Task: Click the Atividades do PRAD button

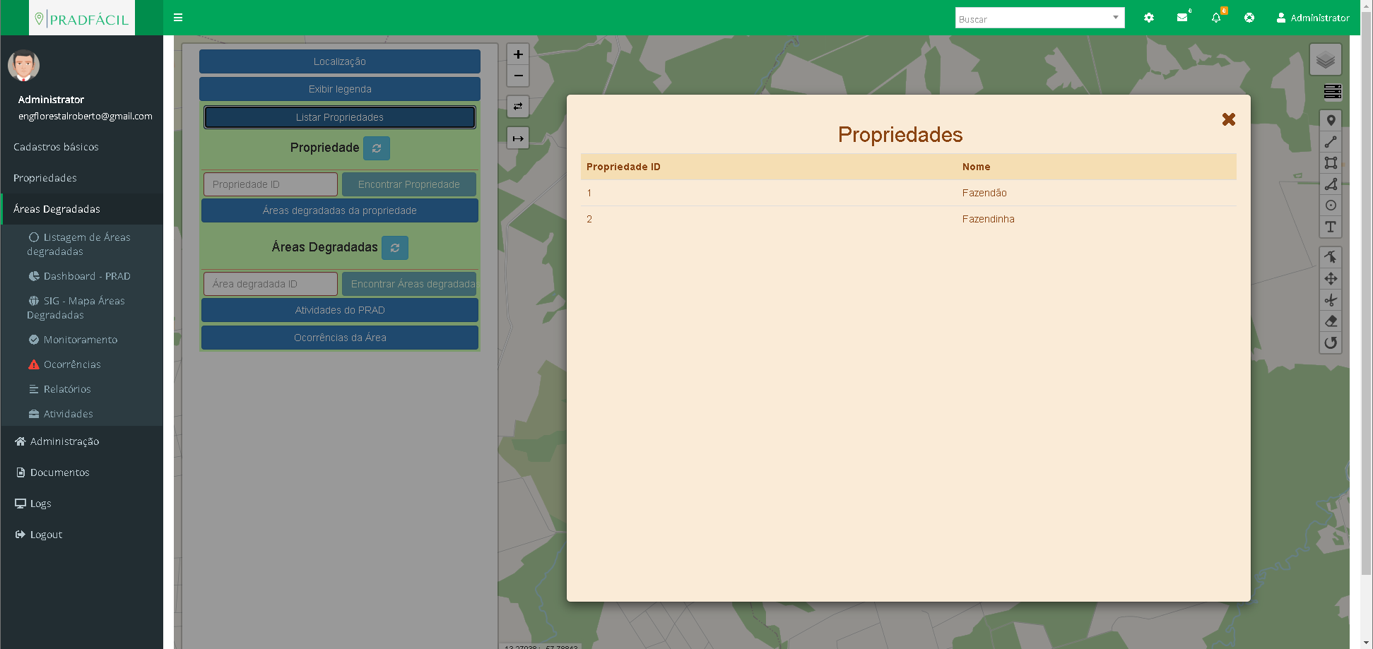Action: point(339,310)
